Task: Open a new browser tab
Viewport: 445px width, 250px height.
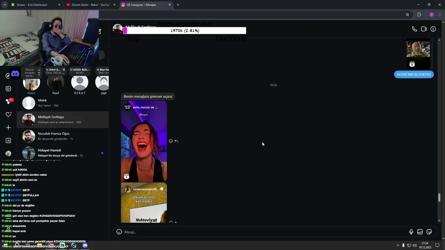Action: (x=178, y=5)
